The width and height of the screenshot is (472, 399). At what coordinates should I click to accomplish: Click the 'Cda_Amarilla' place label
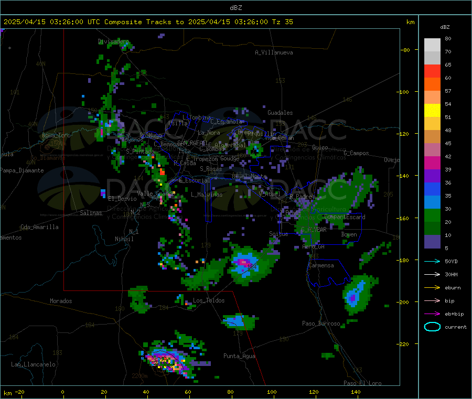(x=39, y=227)
